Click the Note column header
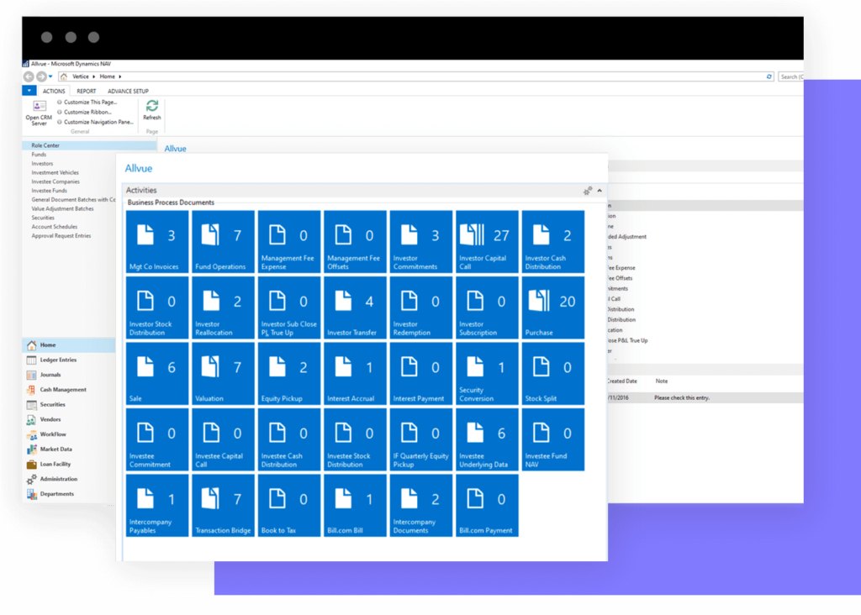 [662, 381]
